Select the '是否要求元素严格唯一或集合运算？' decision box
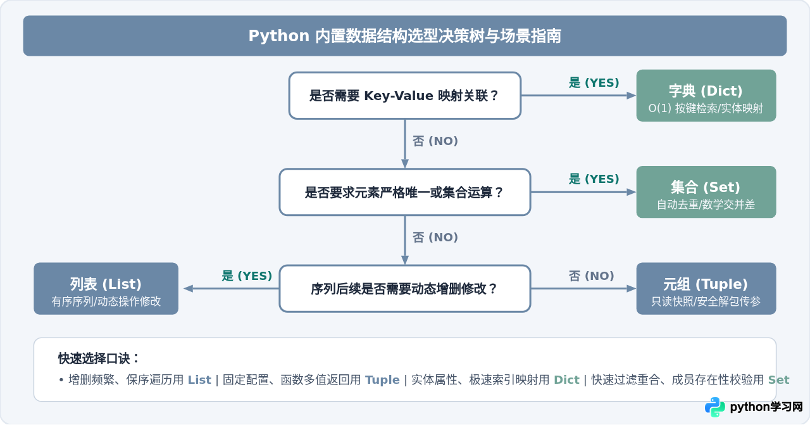This screenshot has width=810, height=425. click(405, 192)
